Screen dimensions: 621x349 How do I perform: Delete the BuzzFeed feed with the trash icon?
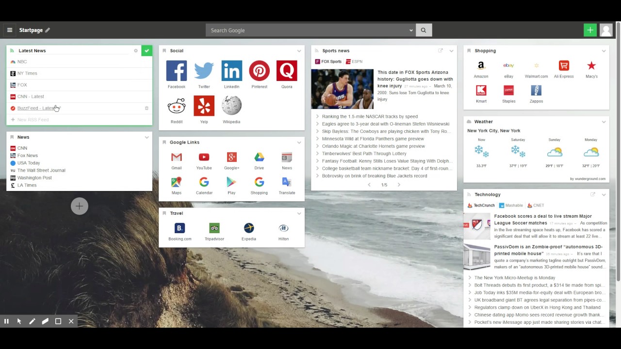(147, 108)
